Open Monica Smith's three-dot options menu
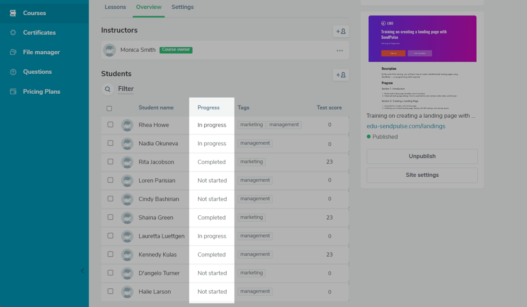This screenshot has width=527, height=307. pyautogui.click(x=340, y=50)
